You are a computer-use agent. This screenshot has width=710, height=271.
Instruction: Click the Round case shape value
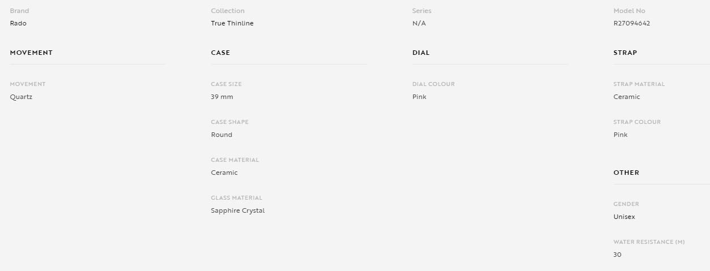[222, 135]
